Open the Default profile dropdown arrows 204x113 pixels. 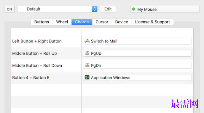point(95,9)
